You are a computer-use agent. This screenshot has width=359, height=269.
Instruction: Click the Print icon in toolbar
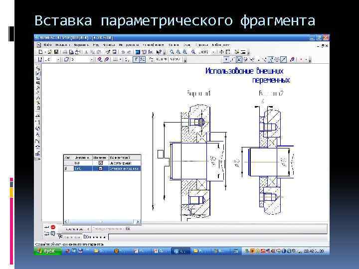[x=65, y=52]
